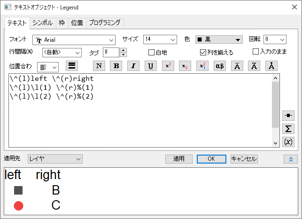This screenshot has height=219, width=302.
Task: Click the text area vertical scrollbar thumb
Action: click(x=275, y=105)
